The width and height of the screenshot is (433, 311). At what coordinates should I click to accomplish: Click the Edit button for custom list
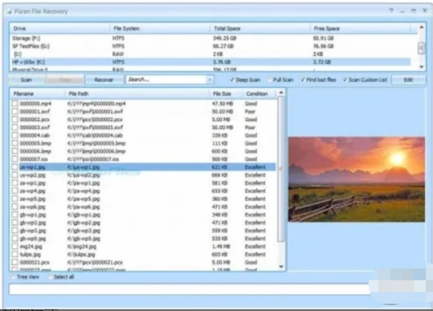click(408, 79)
